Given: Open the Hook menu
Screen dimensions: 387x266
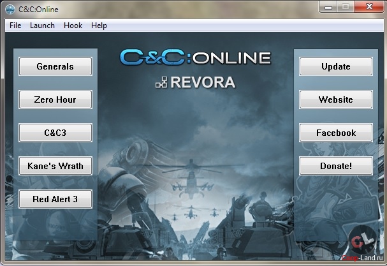Looking at the screenshot, I should click(73, 26).
